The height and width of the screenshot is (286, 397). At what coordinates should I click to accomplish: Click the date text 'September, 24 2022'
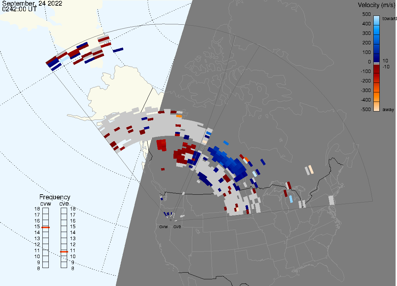coord(32,3)
